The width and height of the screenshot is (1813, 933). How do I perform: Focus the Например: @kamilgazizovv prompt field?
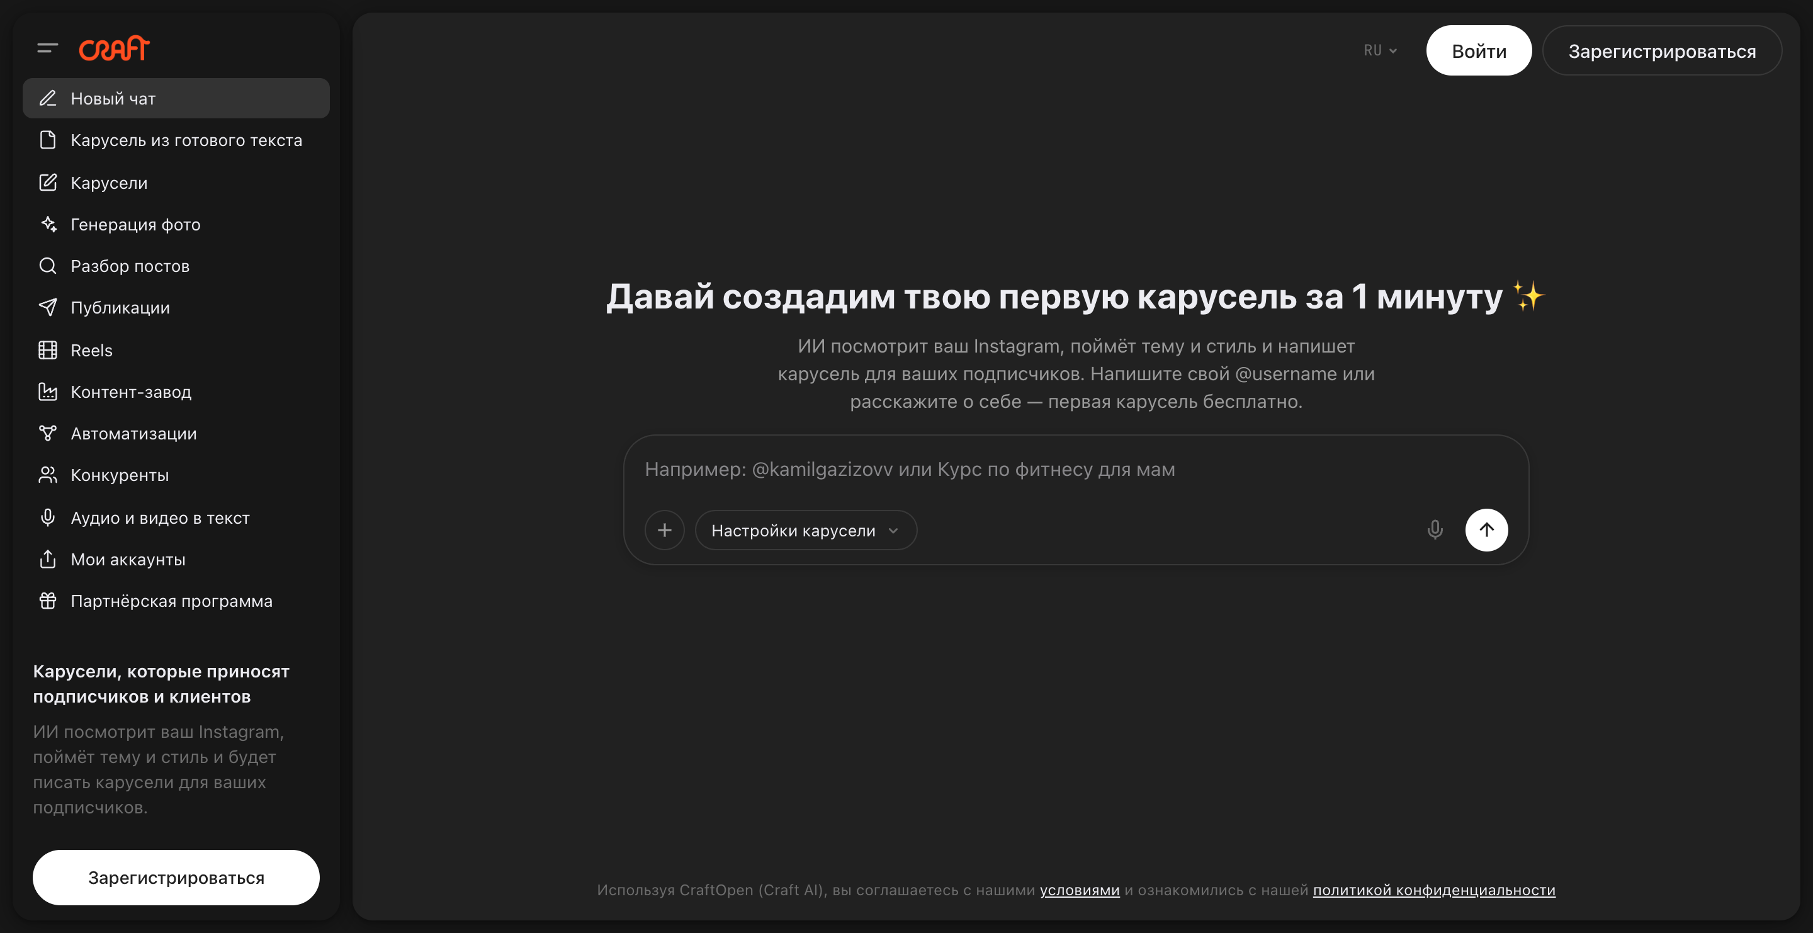click(x=1075, y=469)
